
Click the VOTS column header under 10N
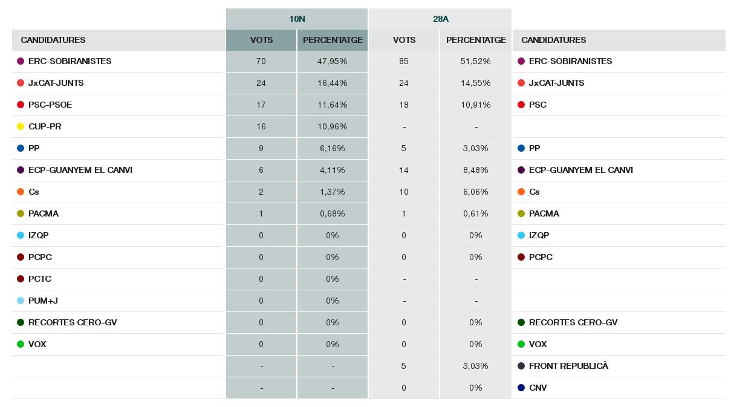tap(261, 40)
